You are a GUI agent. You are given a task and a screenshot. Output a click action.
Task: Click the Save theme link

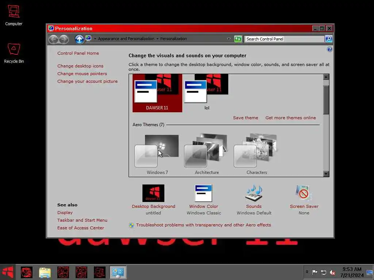[x=245, y=118]
